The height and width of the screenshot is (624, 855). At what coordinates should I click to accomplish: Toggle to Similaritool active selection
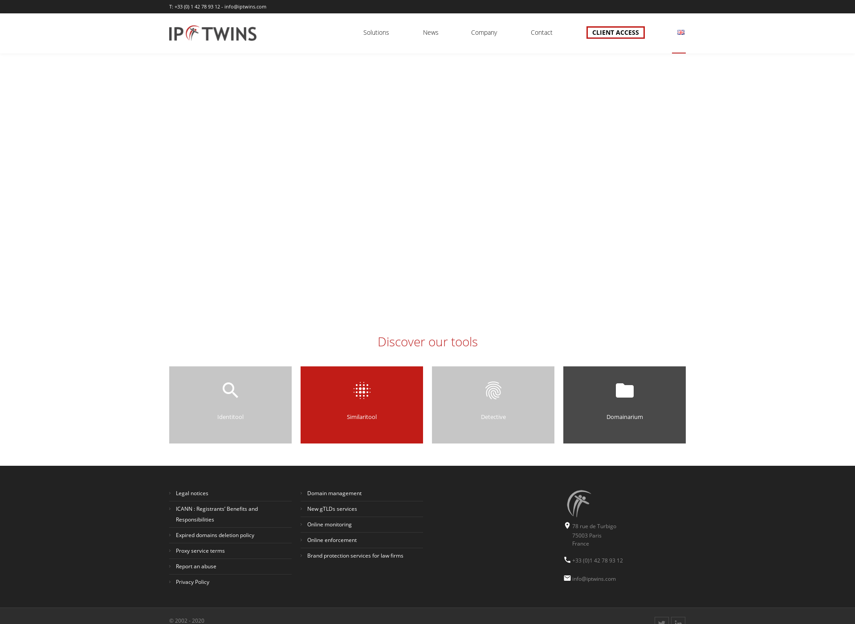point(362,404)
